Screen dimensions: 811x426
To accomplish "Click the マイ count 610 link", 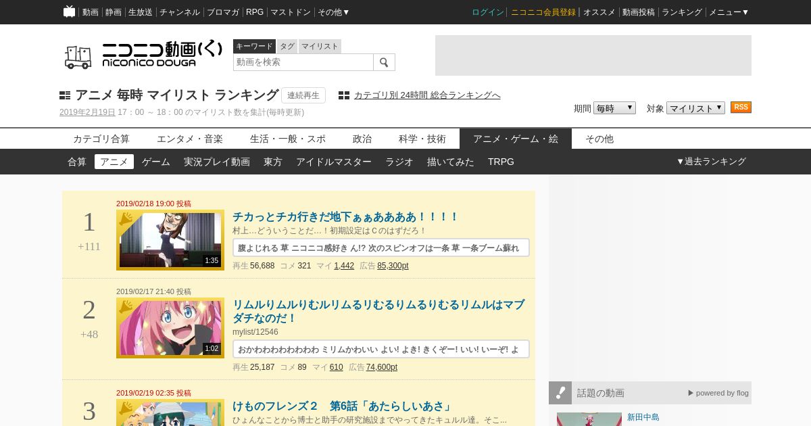I will point(337,367).
